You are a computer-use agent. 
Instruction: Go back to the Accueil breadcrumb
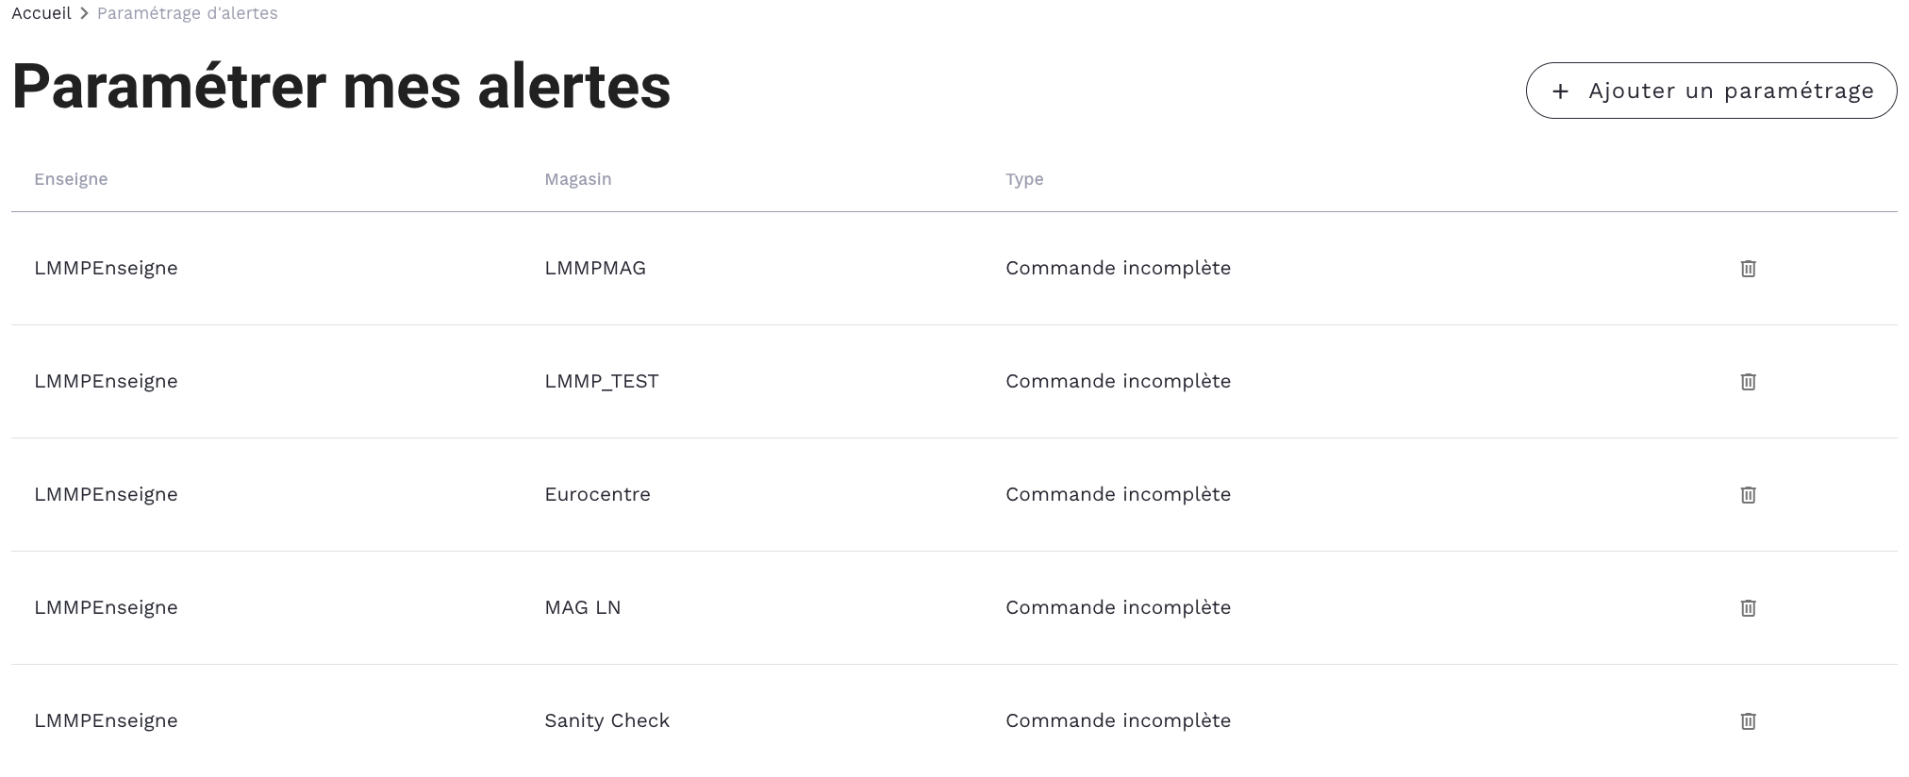click(x=41, y=13)
